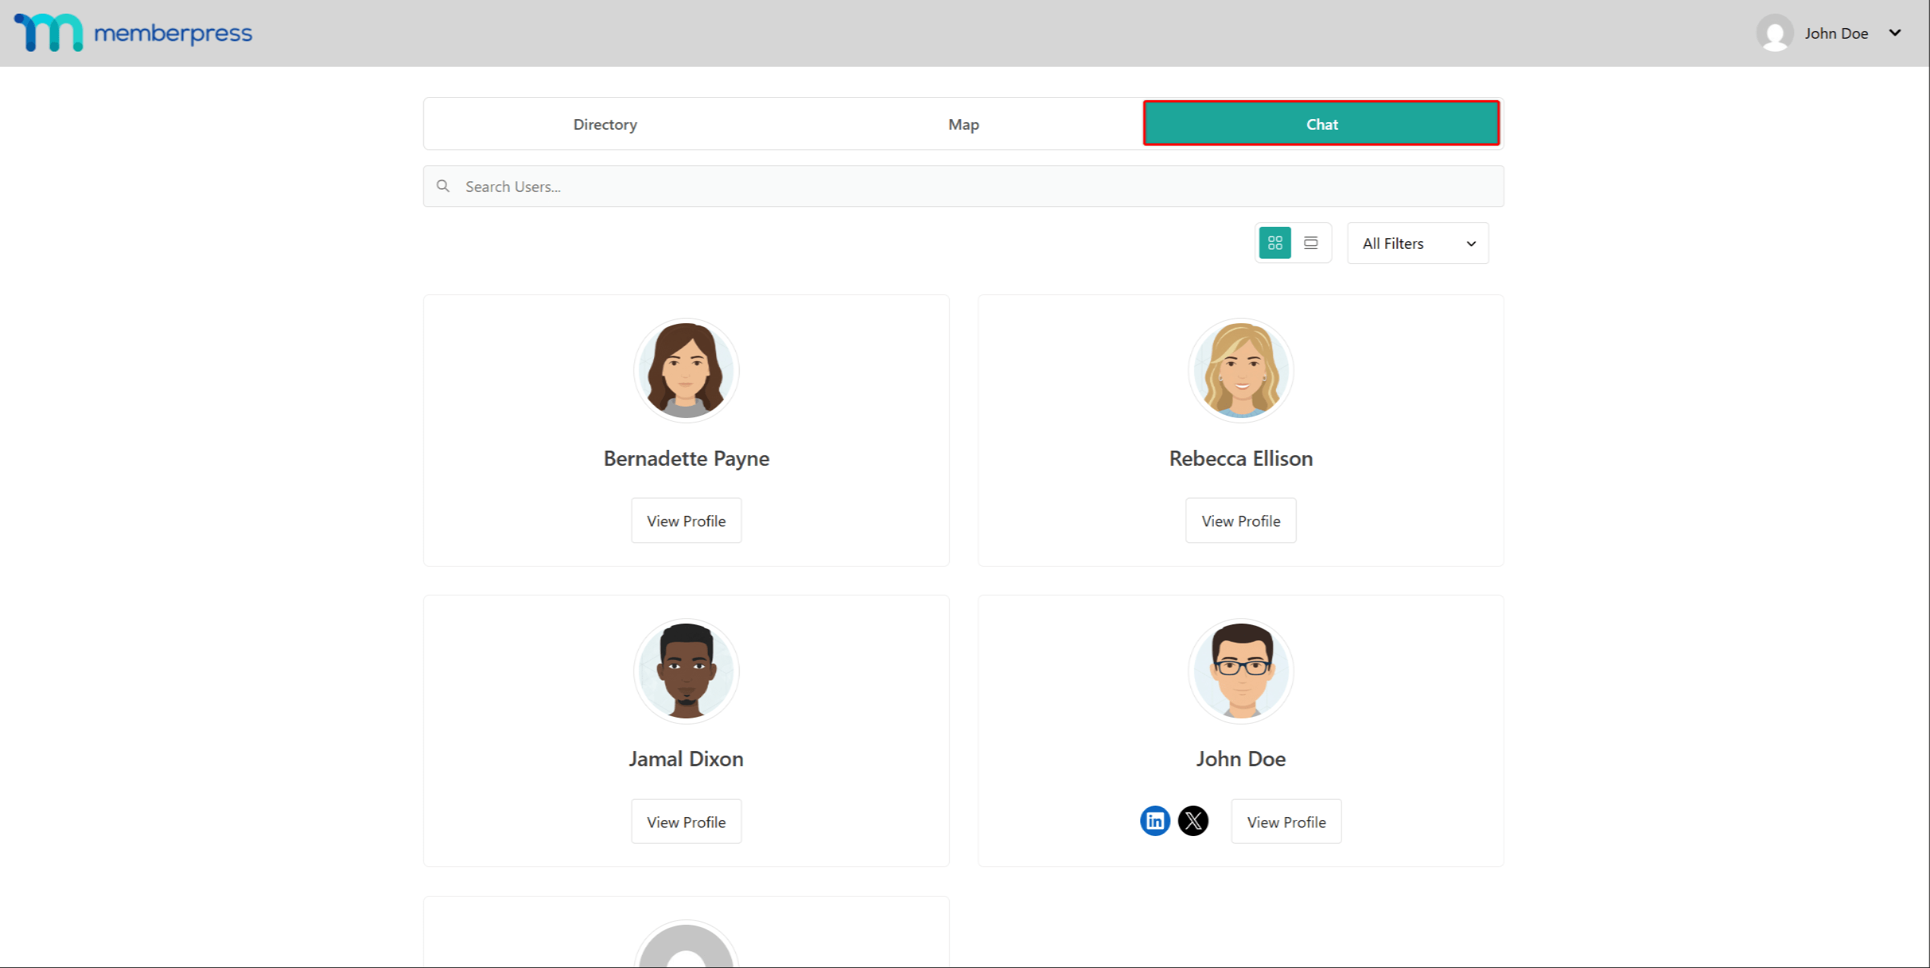Open John Doe's X social icon
This screenshot has height=968, width=1930.
coord(1193,821)
